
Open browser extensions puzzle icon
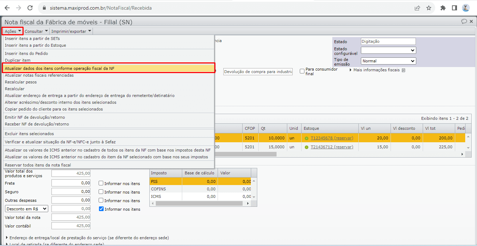443,8
